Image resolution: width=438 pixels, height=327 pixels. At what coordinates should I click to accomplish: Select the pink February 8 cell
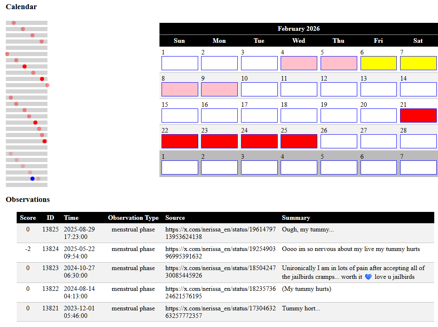point(179,89)
